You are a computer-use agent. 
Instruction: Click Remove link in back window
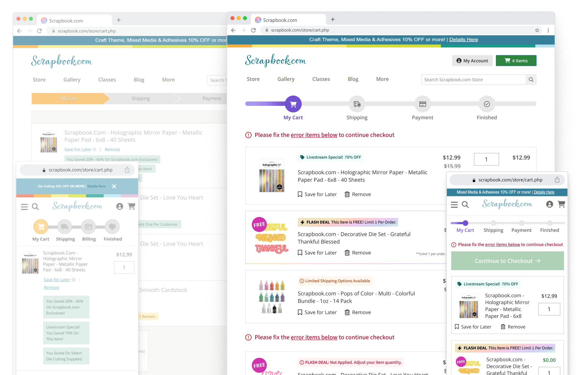112,150
